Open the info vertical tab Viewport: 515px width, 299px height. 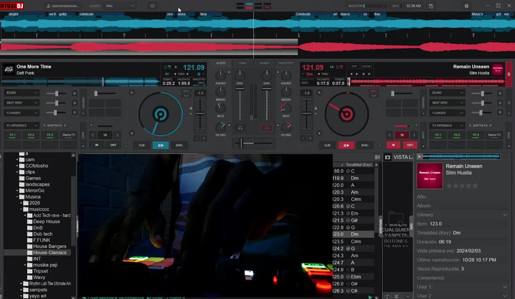click(412, 226)
